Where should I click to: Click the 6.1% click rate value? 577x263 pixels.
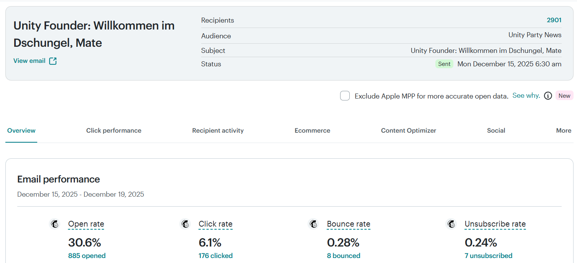(210, 243)
